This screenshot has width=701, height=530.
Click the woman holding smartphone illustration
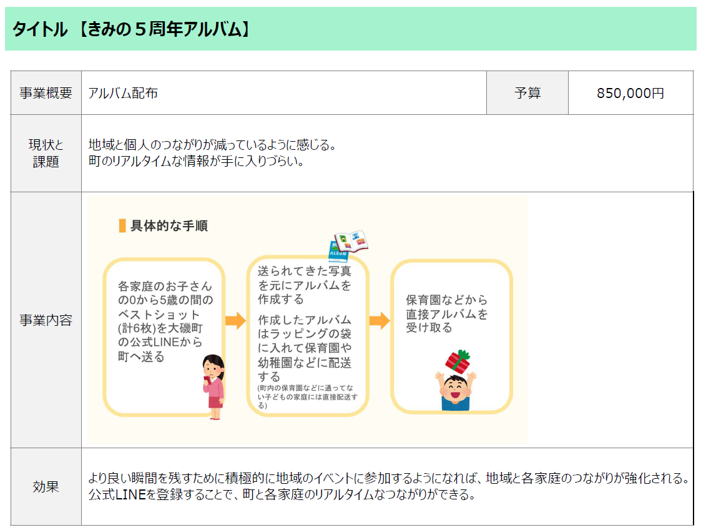point(213,387)
